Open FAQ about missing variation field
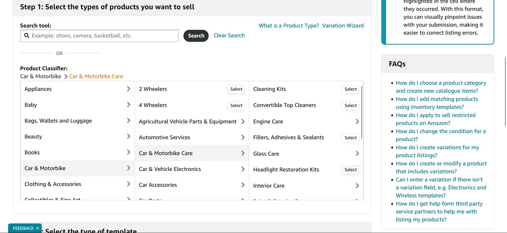This screenshot has width=507, height=233. point(441,188)
